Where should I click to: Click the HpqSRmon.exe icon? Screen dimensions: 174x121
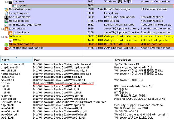[6, 21]
